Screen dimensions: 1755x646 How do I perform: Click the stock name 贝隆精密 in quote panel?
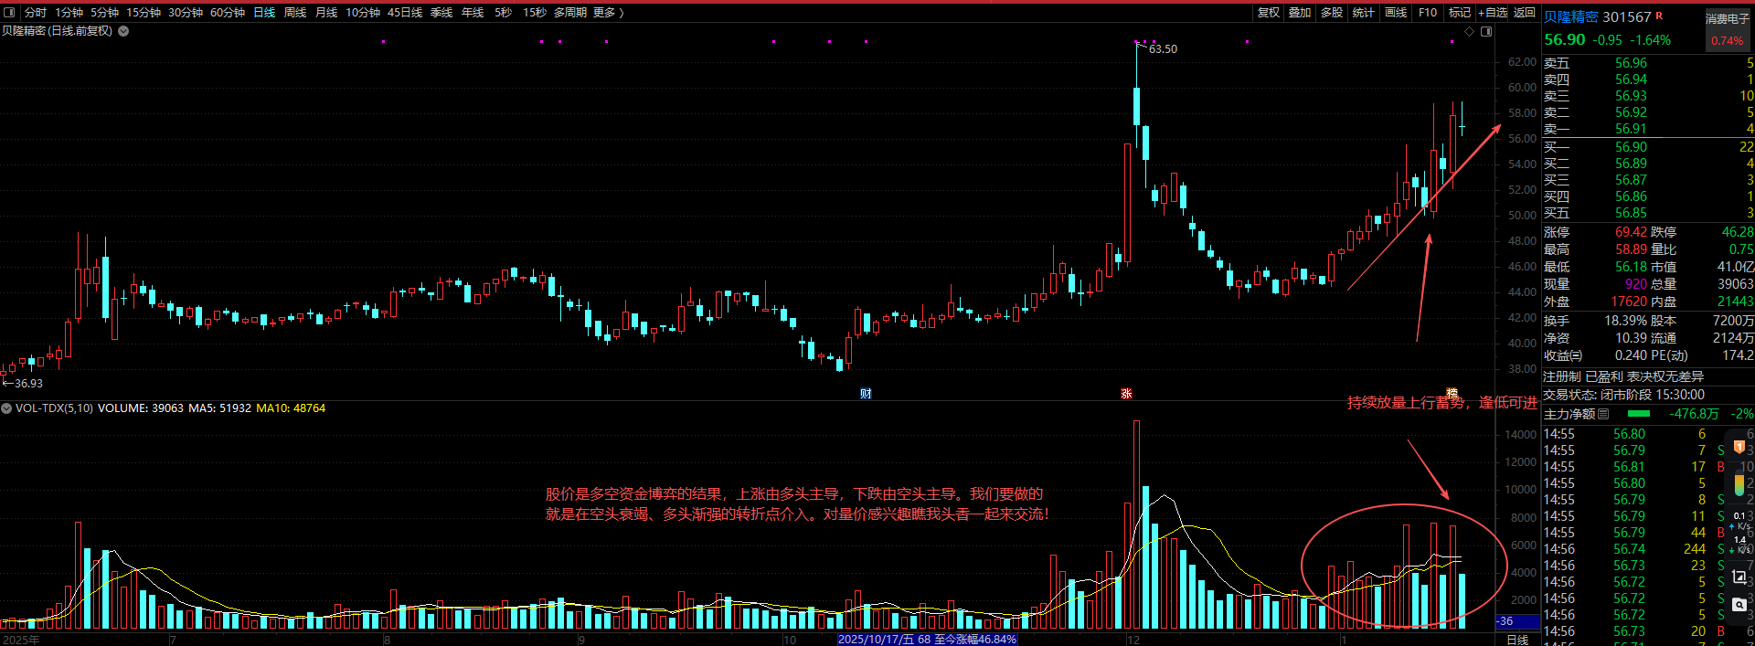(x=1571, y=16)
